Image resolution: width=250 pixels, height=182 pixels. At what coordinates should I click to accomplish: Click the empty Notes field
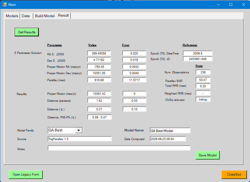[119, 148]
